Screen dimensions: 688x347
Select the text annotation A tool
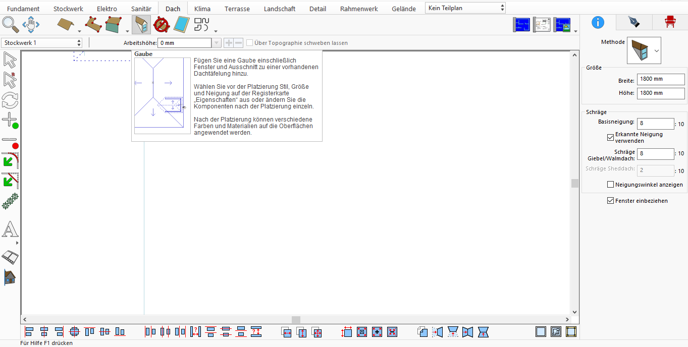10,230
